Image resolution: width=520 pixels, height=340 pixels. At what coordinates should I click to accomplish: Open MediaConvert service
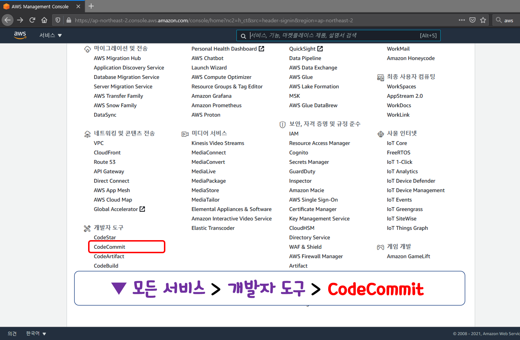coord(208,162)
